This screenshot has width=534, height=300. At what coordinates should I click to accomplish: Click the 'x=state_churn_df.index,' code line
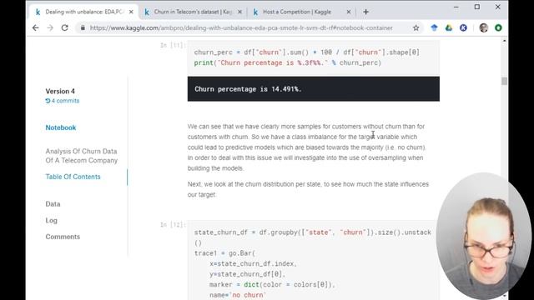(x=253, y=263)
